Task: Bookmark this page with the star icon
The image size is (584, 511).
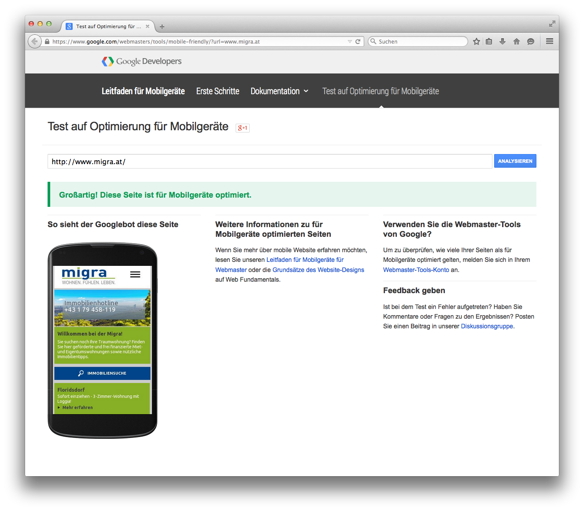Action: (x=476, y=41)
